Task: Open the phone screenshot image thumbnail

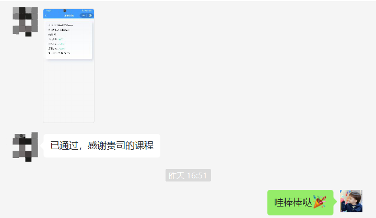Action: pyautogui.click(x=68, y=66)
